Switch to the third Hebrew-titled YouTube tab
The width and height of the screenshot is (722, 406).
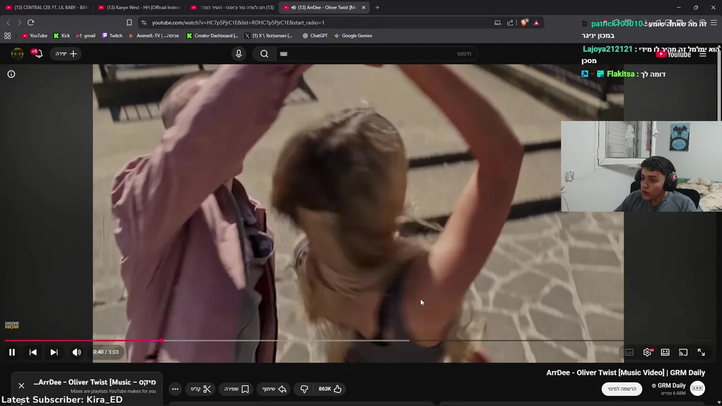coord(232,7)
